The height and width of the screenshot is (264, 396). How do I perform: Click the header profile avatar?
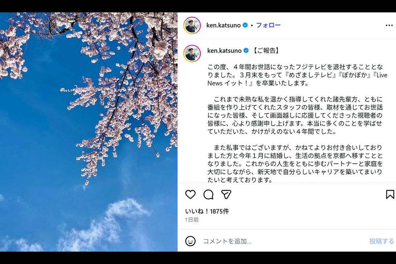tap(192, 25)
